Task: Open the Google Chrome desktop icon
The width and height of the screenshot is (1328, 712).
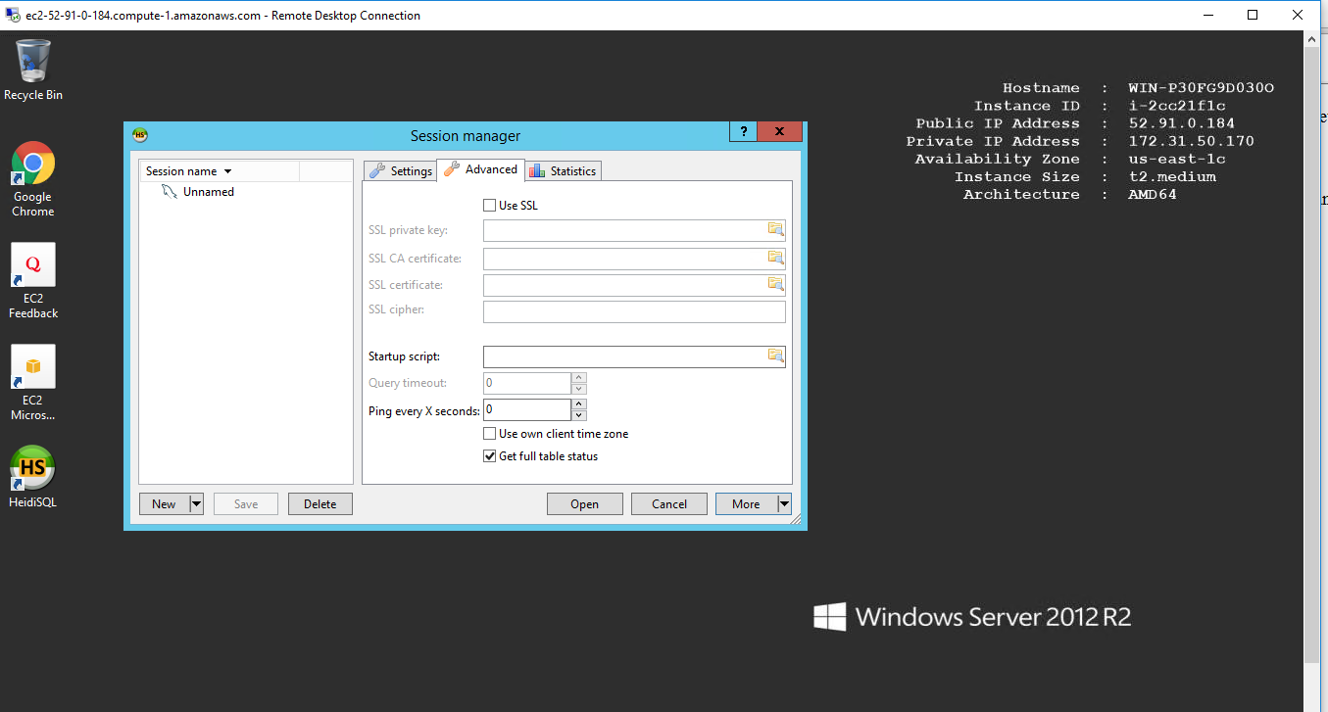Action: click(32, 165)
